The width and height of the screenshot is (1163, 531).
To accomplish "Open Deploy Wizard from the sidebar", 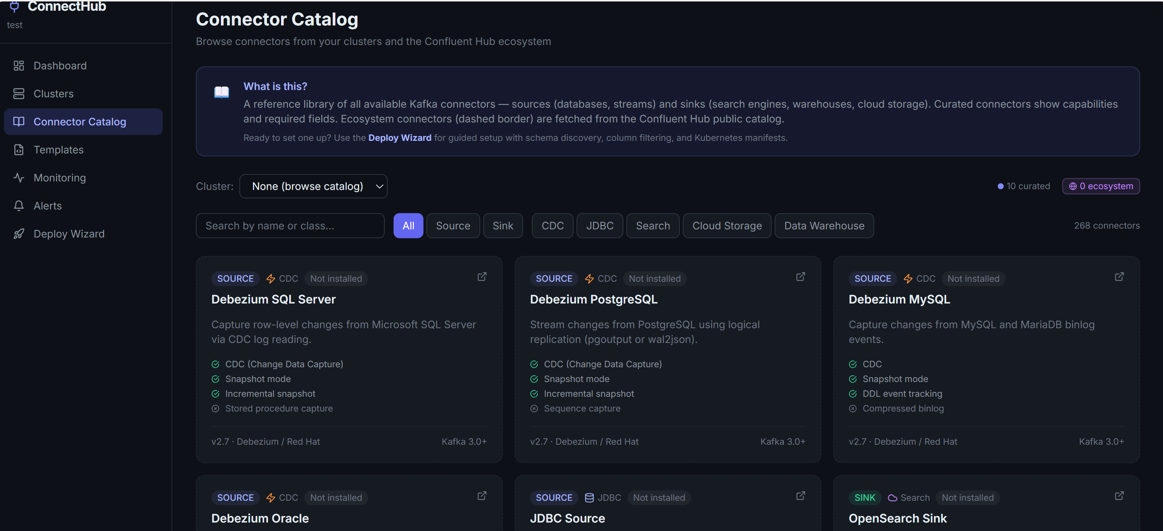I will pyautogui.click(x=83, y=233).
